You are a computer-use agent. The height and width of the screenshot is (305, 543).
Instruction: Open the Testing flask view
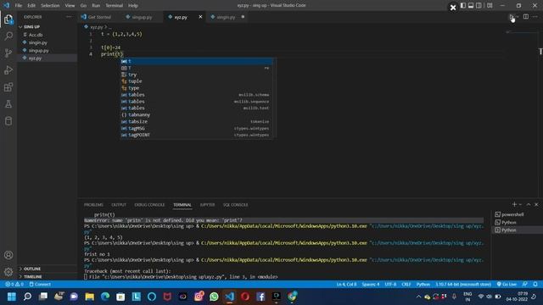click(8, 103)
